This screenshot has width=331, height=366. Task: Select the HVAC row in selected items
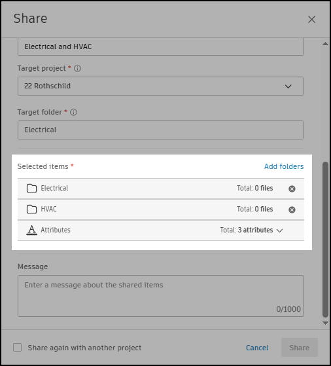(161, 210)
